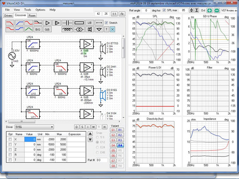The image size is (239, 179).
Task: Toggle the Stretch checkbox
Action: [x=106, y=23]
